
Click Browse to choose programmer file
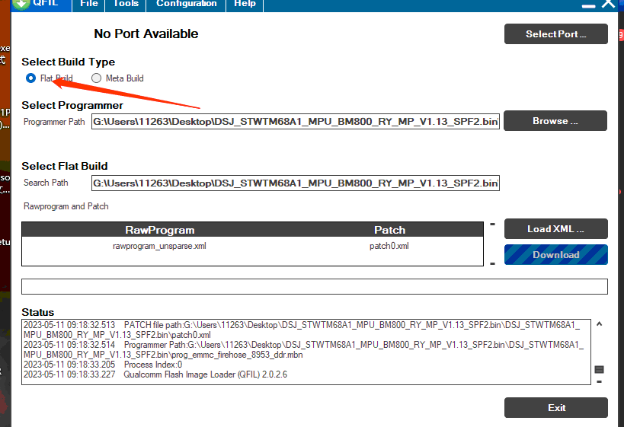tap(555, 121)
